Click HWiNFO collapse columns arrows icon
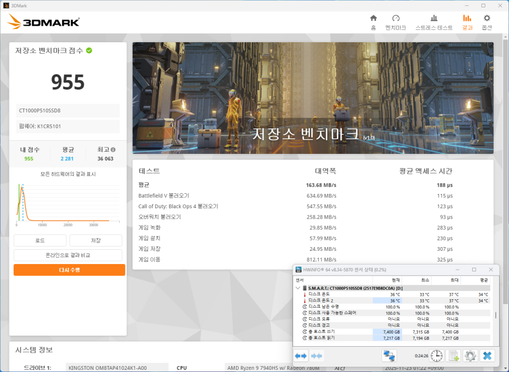Viewport: 509px width, 372px height. pyautogui.click(x=317, y=356)
